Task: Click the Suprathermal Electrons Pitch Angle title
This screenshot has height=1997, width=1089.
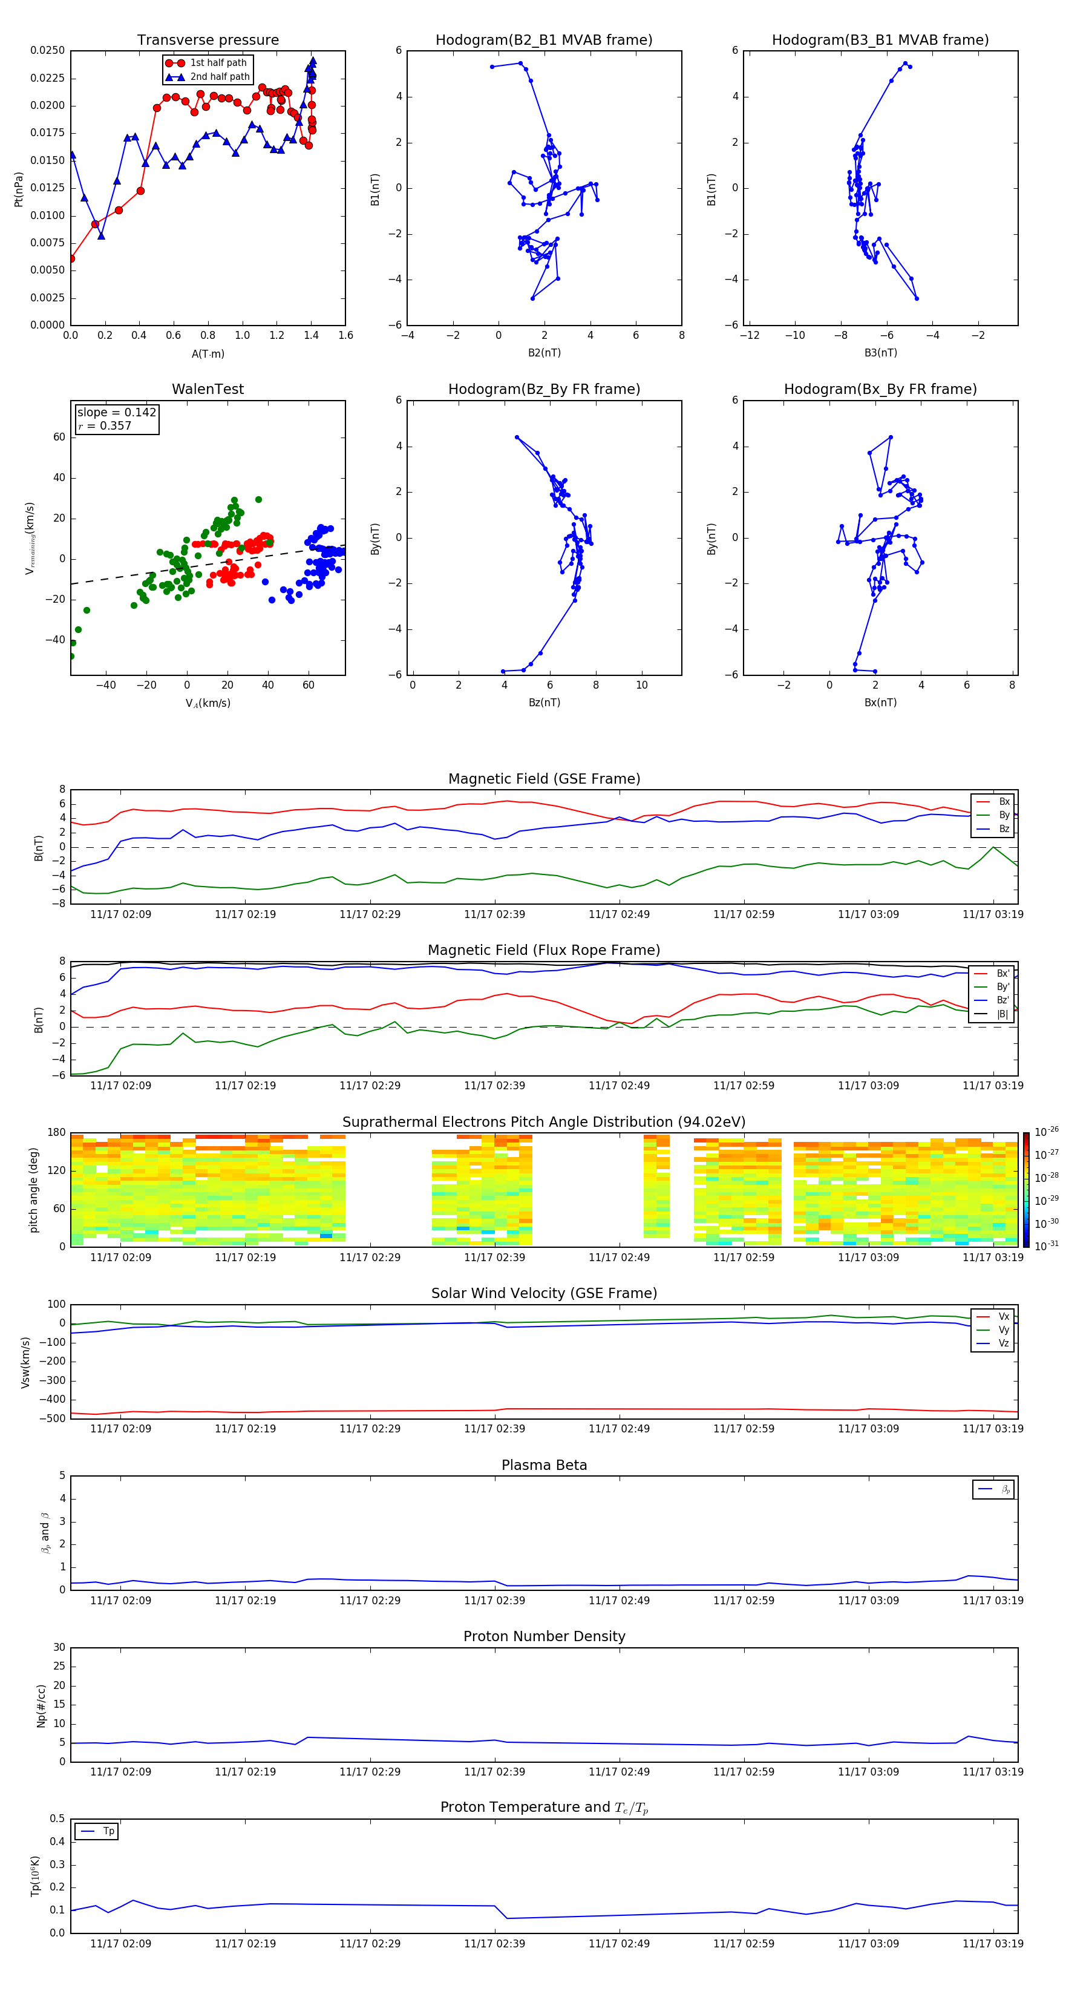Action: pos(544,1123)
